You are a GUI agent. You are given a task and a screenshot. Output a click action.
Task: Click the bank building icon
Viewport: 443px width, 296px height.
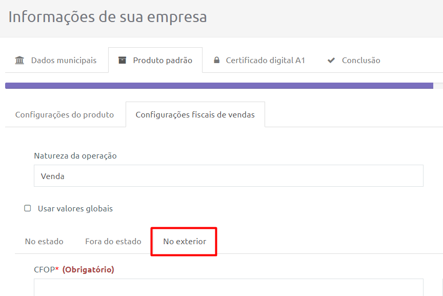pyautogui.click(x=19, y=60)
